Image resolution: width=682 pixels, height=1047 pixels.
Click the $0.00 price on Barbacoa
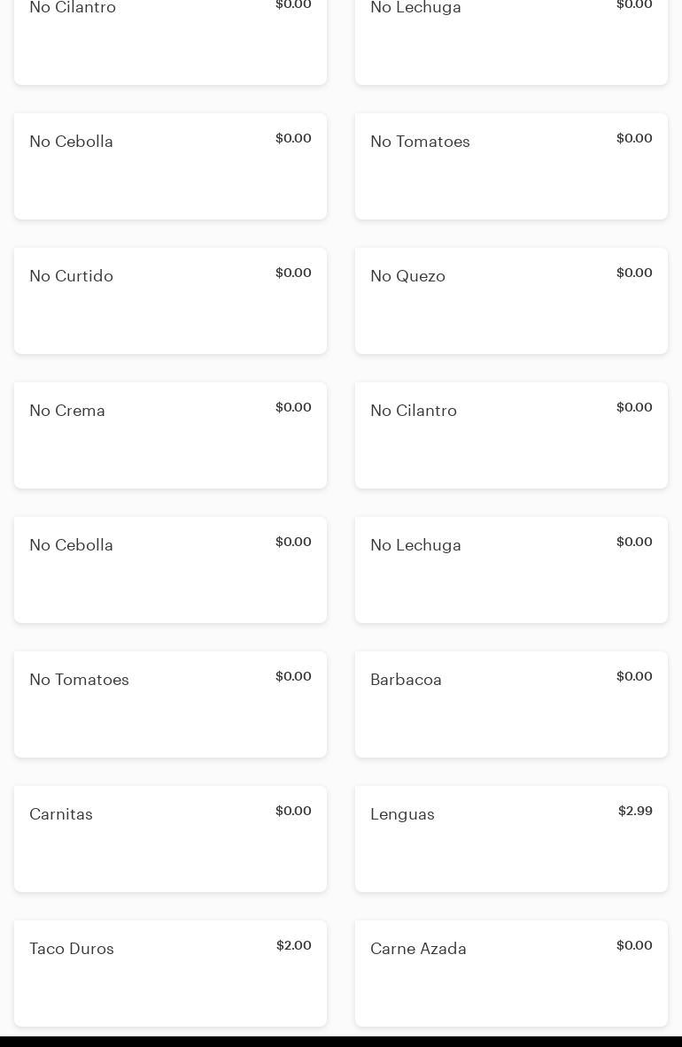coord(634,676)
